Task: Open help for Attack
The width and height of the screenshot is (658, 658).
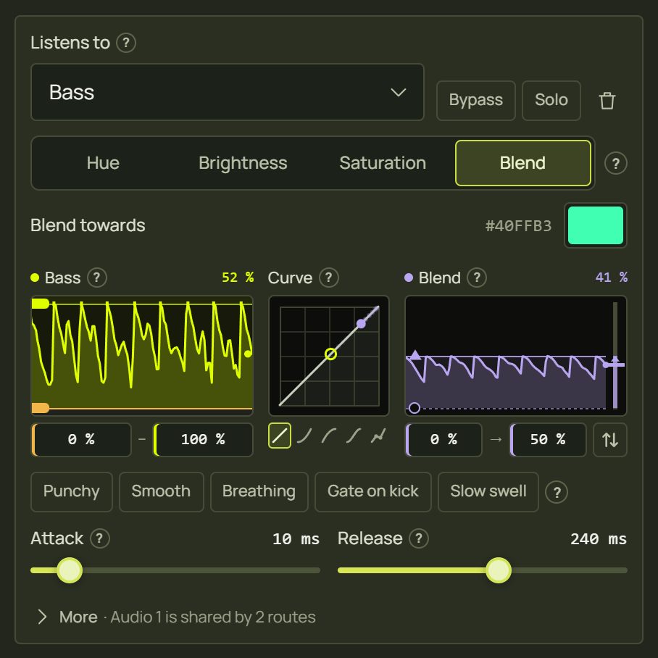Action: pyautogui.click(x=99, y=538)
